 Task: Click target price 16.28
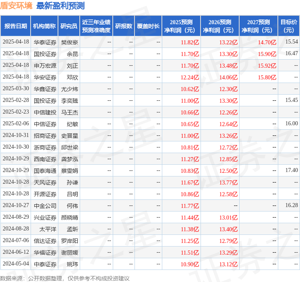point(292,205)
